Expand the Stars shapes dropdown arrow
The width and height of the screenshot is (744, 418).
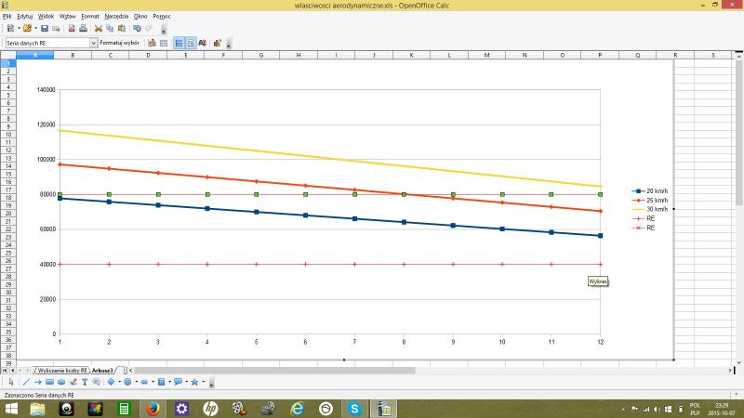pos(204,382)
